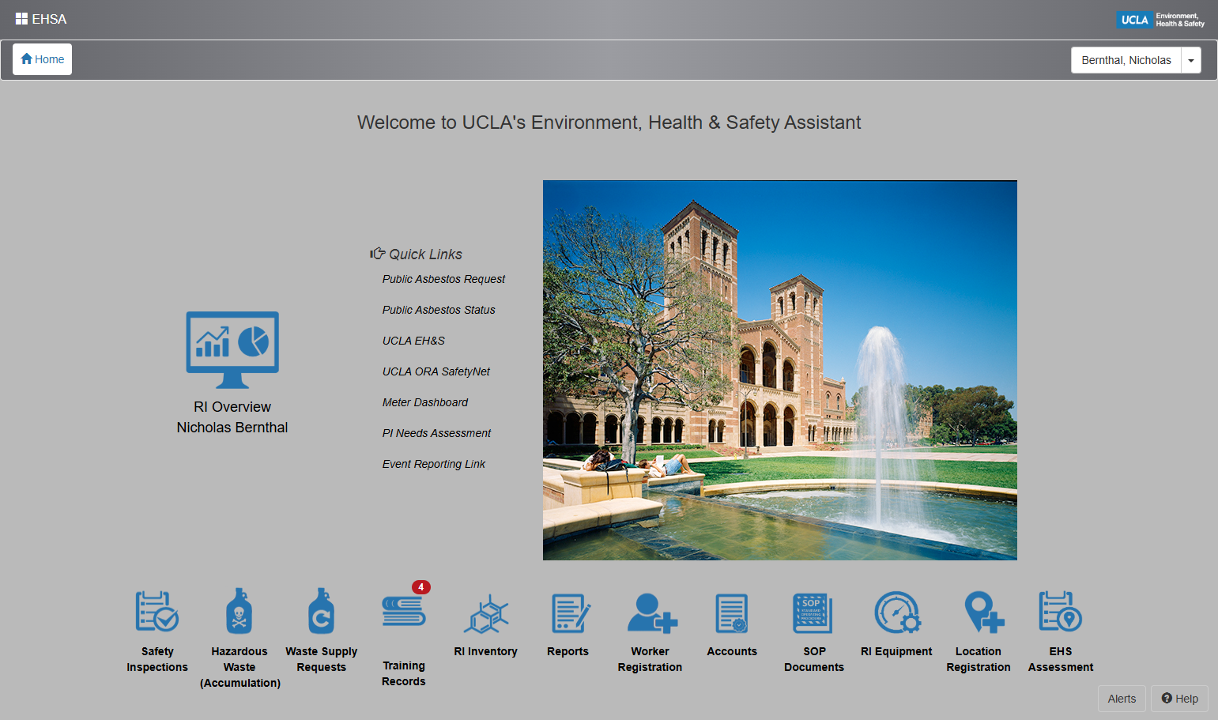Image resolution: width=1218 pixels, height=720 pixels.
Task: Open the Help tab at bottom
Action: [1179, 699]
